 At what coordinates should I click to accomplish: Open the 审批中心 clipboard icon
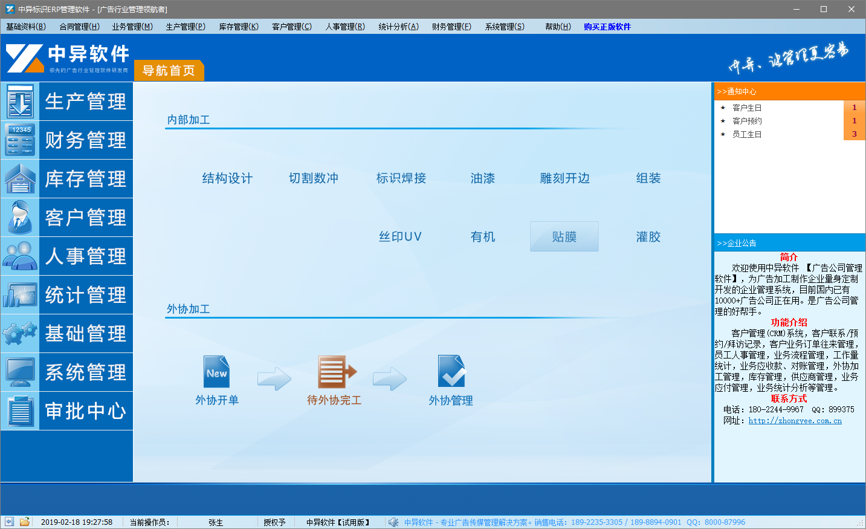pos(20,411)
